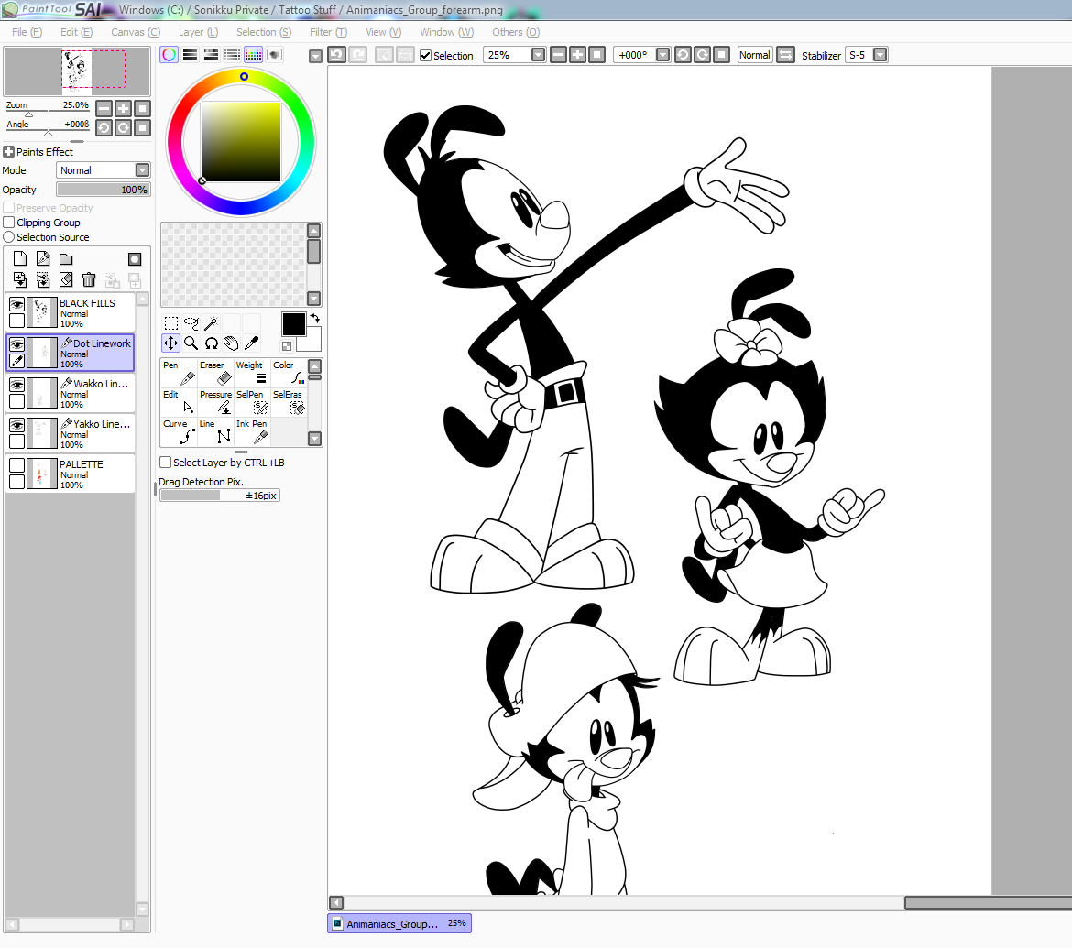Choose the Line linework tool
Viewport: 1072px width, 948px height.
[x=215, y=432]
